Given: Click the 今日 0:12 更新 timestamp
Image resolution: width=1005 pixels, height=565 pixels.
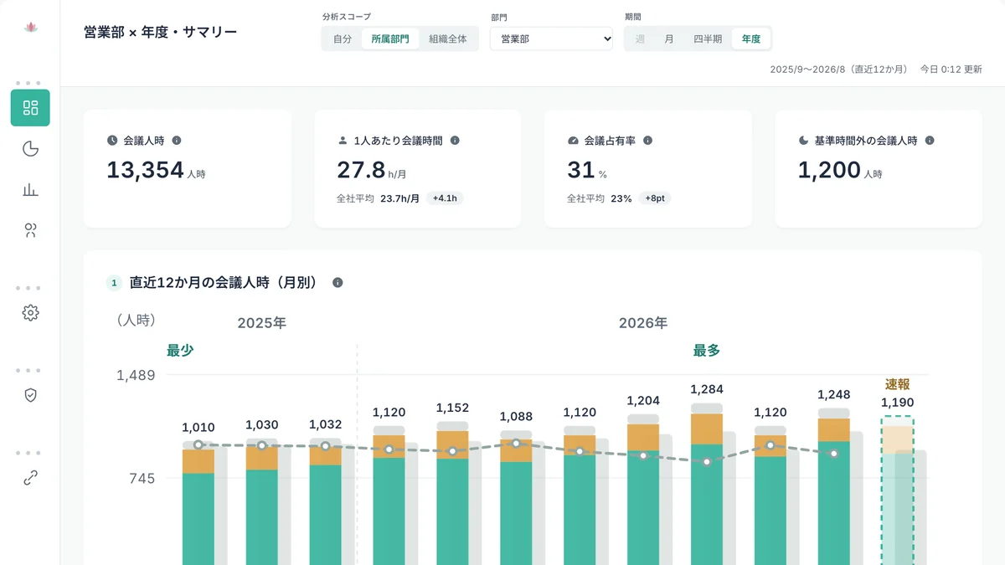Looking at the screenshot, I should 951,69.
